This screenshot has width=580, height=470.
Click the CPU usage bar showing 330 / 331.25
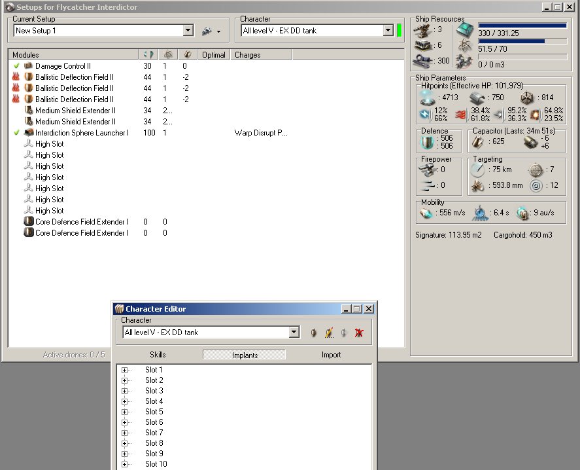click(522, 26)
